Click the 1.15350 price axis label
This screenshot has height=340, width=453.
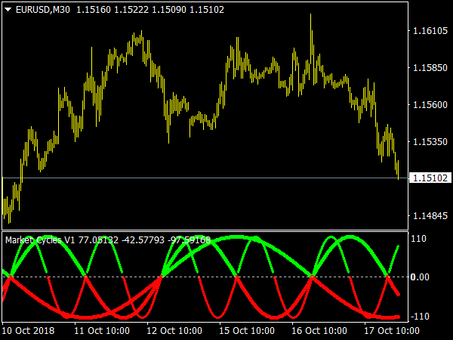430,142
